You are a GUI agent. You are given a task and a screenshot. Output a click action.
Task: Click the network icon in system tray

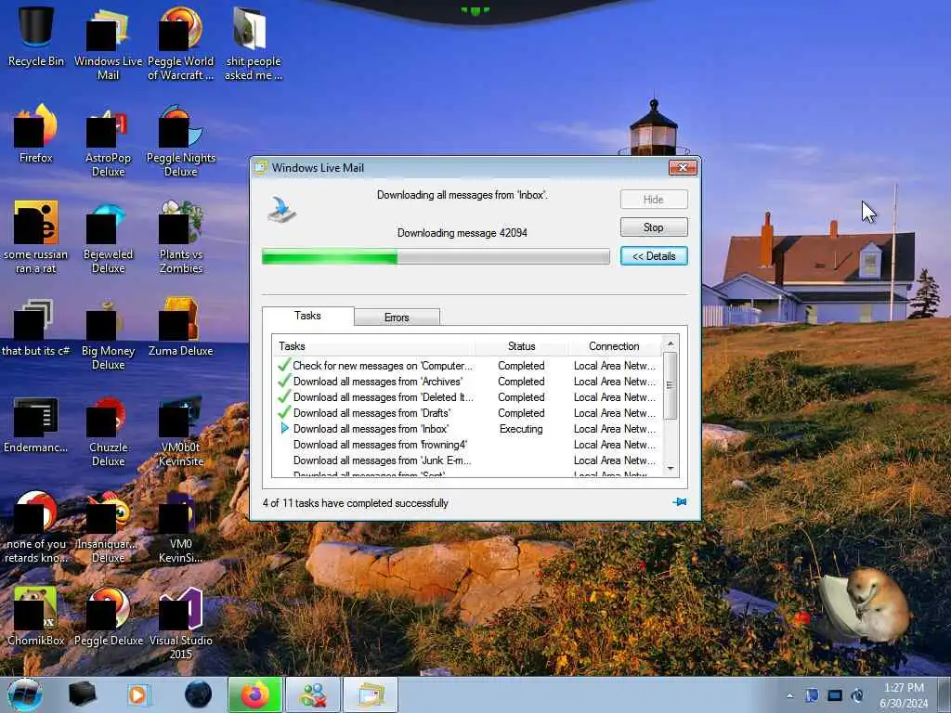point(835,695)
